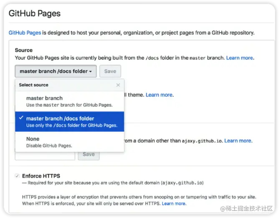Screen dimensions: 279x218
Task: Open the GitHub Pages link in the description
Action: pyautogui.click(x=25, y=33)
